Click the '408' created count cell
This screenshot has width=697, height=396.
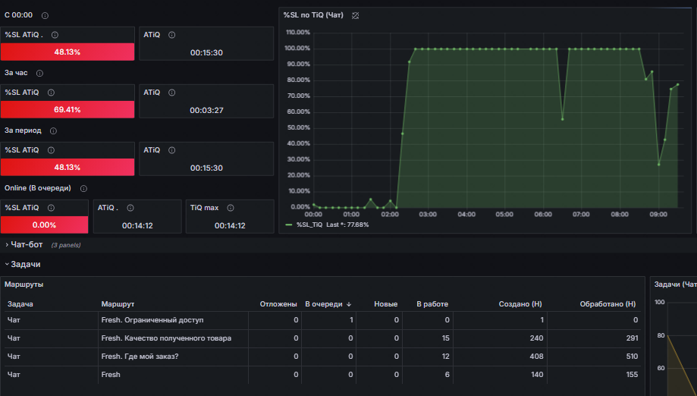click(x=536, y=357)
